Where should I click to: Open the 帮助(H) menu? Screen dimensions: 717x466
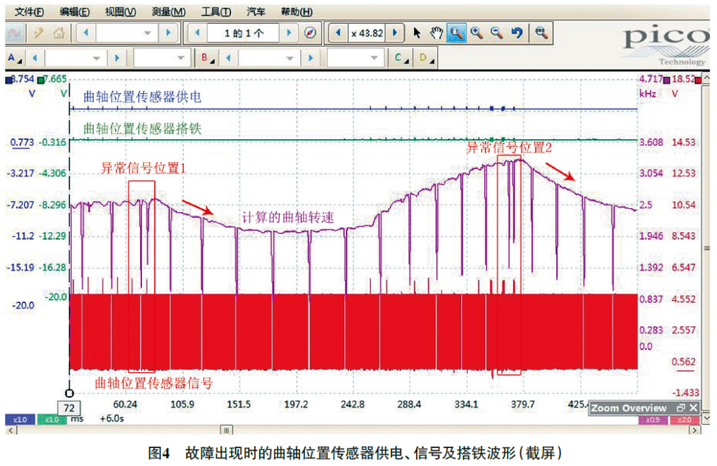coord(297,12)
